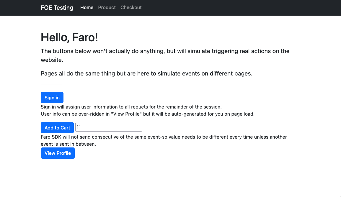Focus the value field next to Add to Cart
The height and width of the screenshot is (197, 341).
point(108,127)
